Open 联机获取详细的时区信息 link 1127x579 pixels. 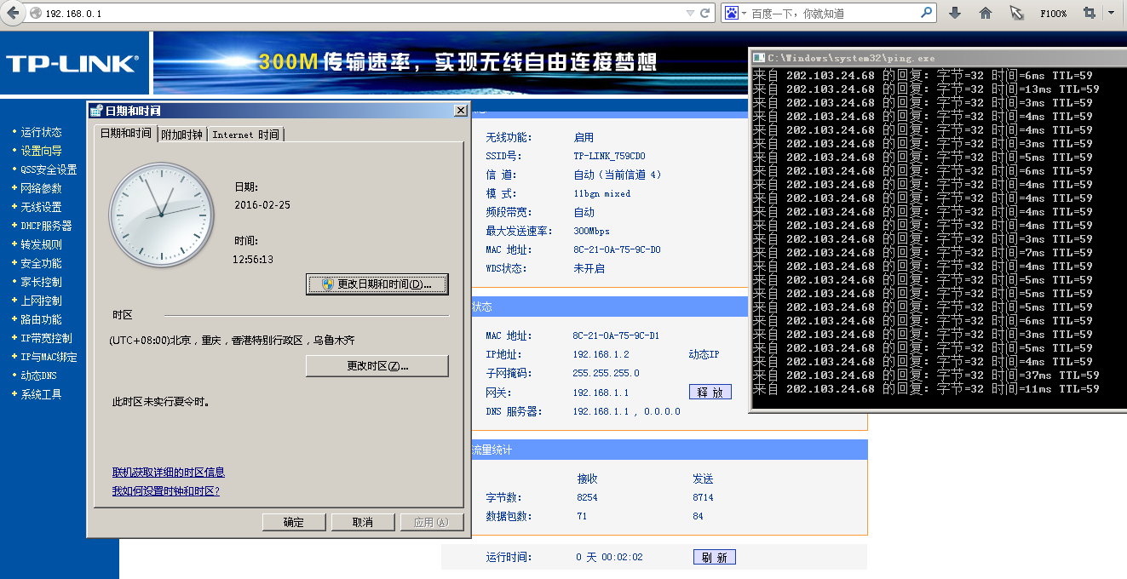(169, 473)
